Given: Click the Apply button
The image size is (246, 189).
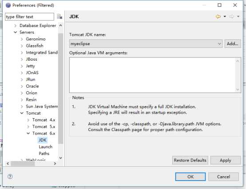Looking at the screenshot, I should [226, 160].
